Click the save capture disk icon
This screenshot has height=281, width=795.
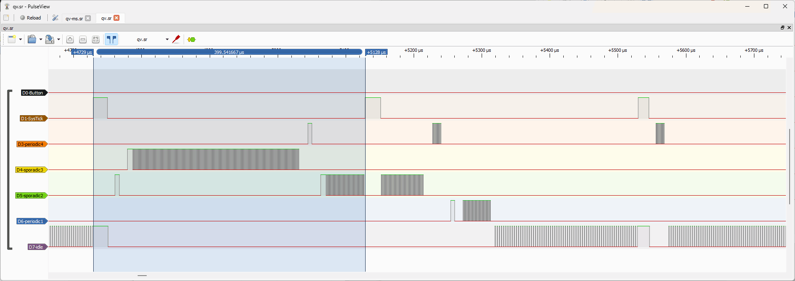click(49, 39)
